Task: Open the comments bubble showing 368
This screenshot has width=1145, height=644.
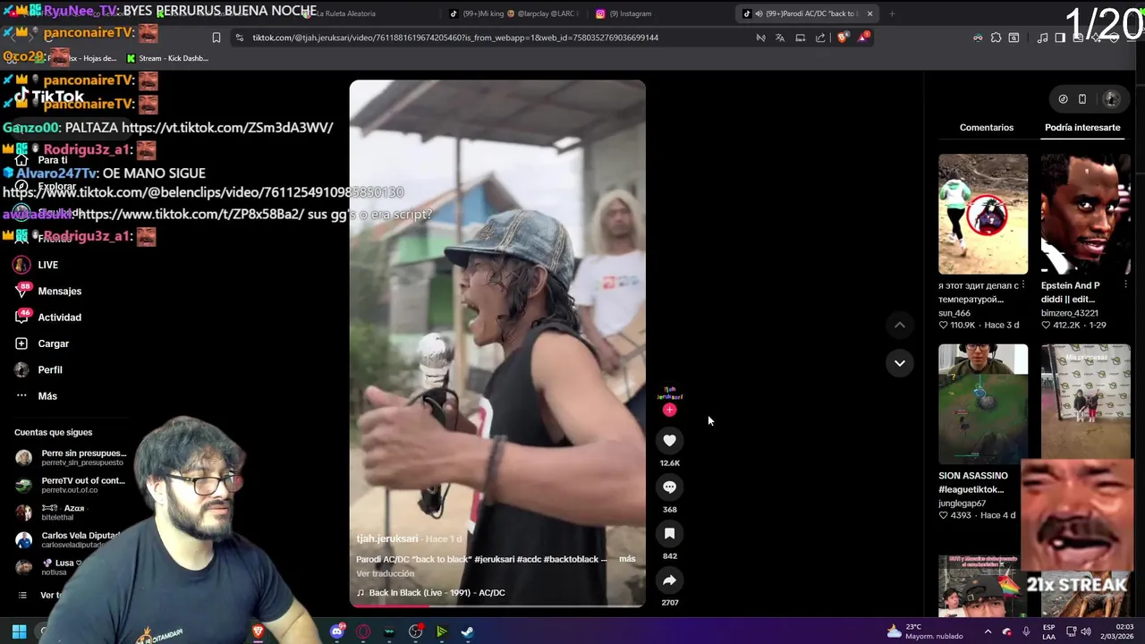Action: coord(669,487)
